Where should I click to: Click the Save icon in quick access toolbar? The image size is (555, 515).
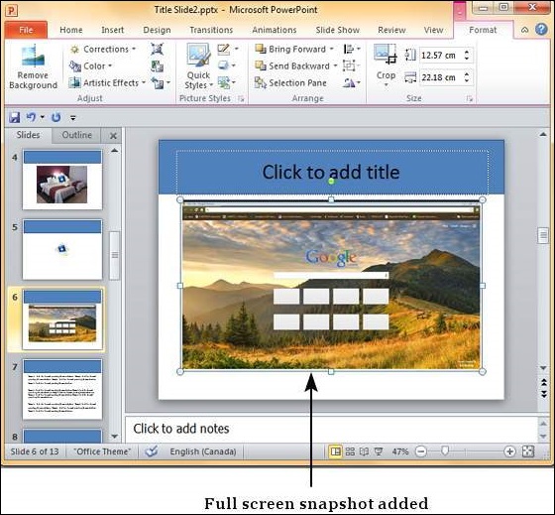click(15, 117)
